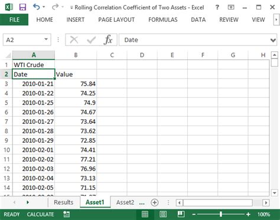Redo the last undone action
Image resolution: width=280 pixels, height=220 pixels.
point(55,7)
